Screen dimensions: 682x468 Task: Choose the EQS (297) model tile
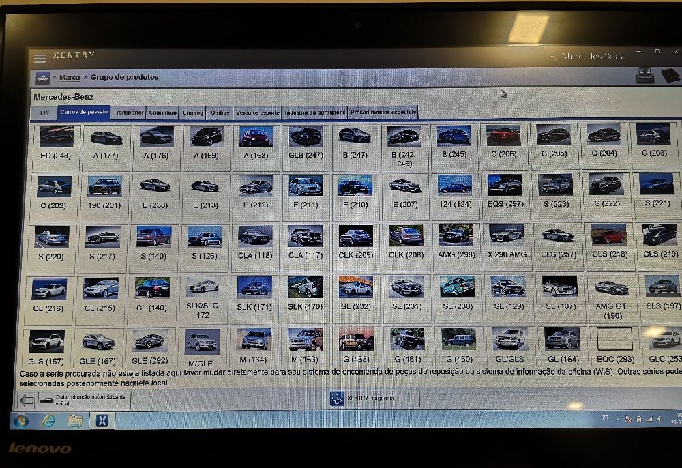pyautogui.click(x=505, y=195)
